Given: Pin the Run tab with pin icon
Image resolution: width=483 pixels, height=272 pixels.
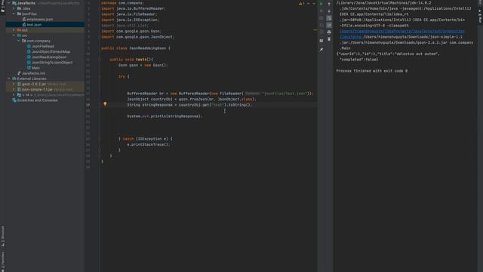Looking at the screenshot, I should tap(321, 50).
